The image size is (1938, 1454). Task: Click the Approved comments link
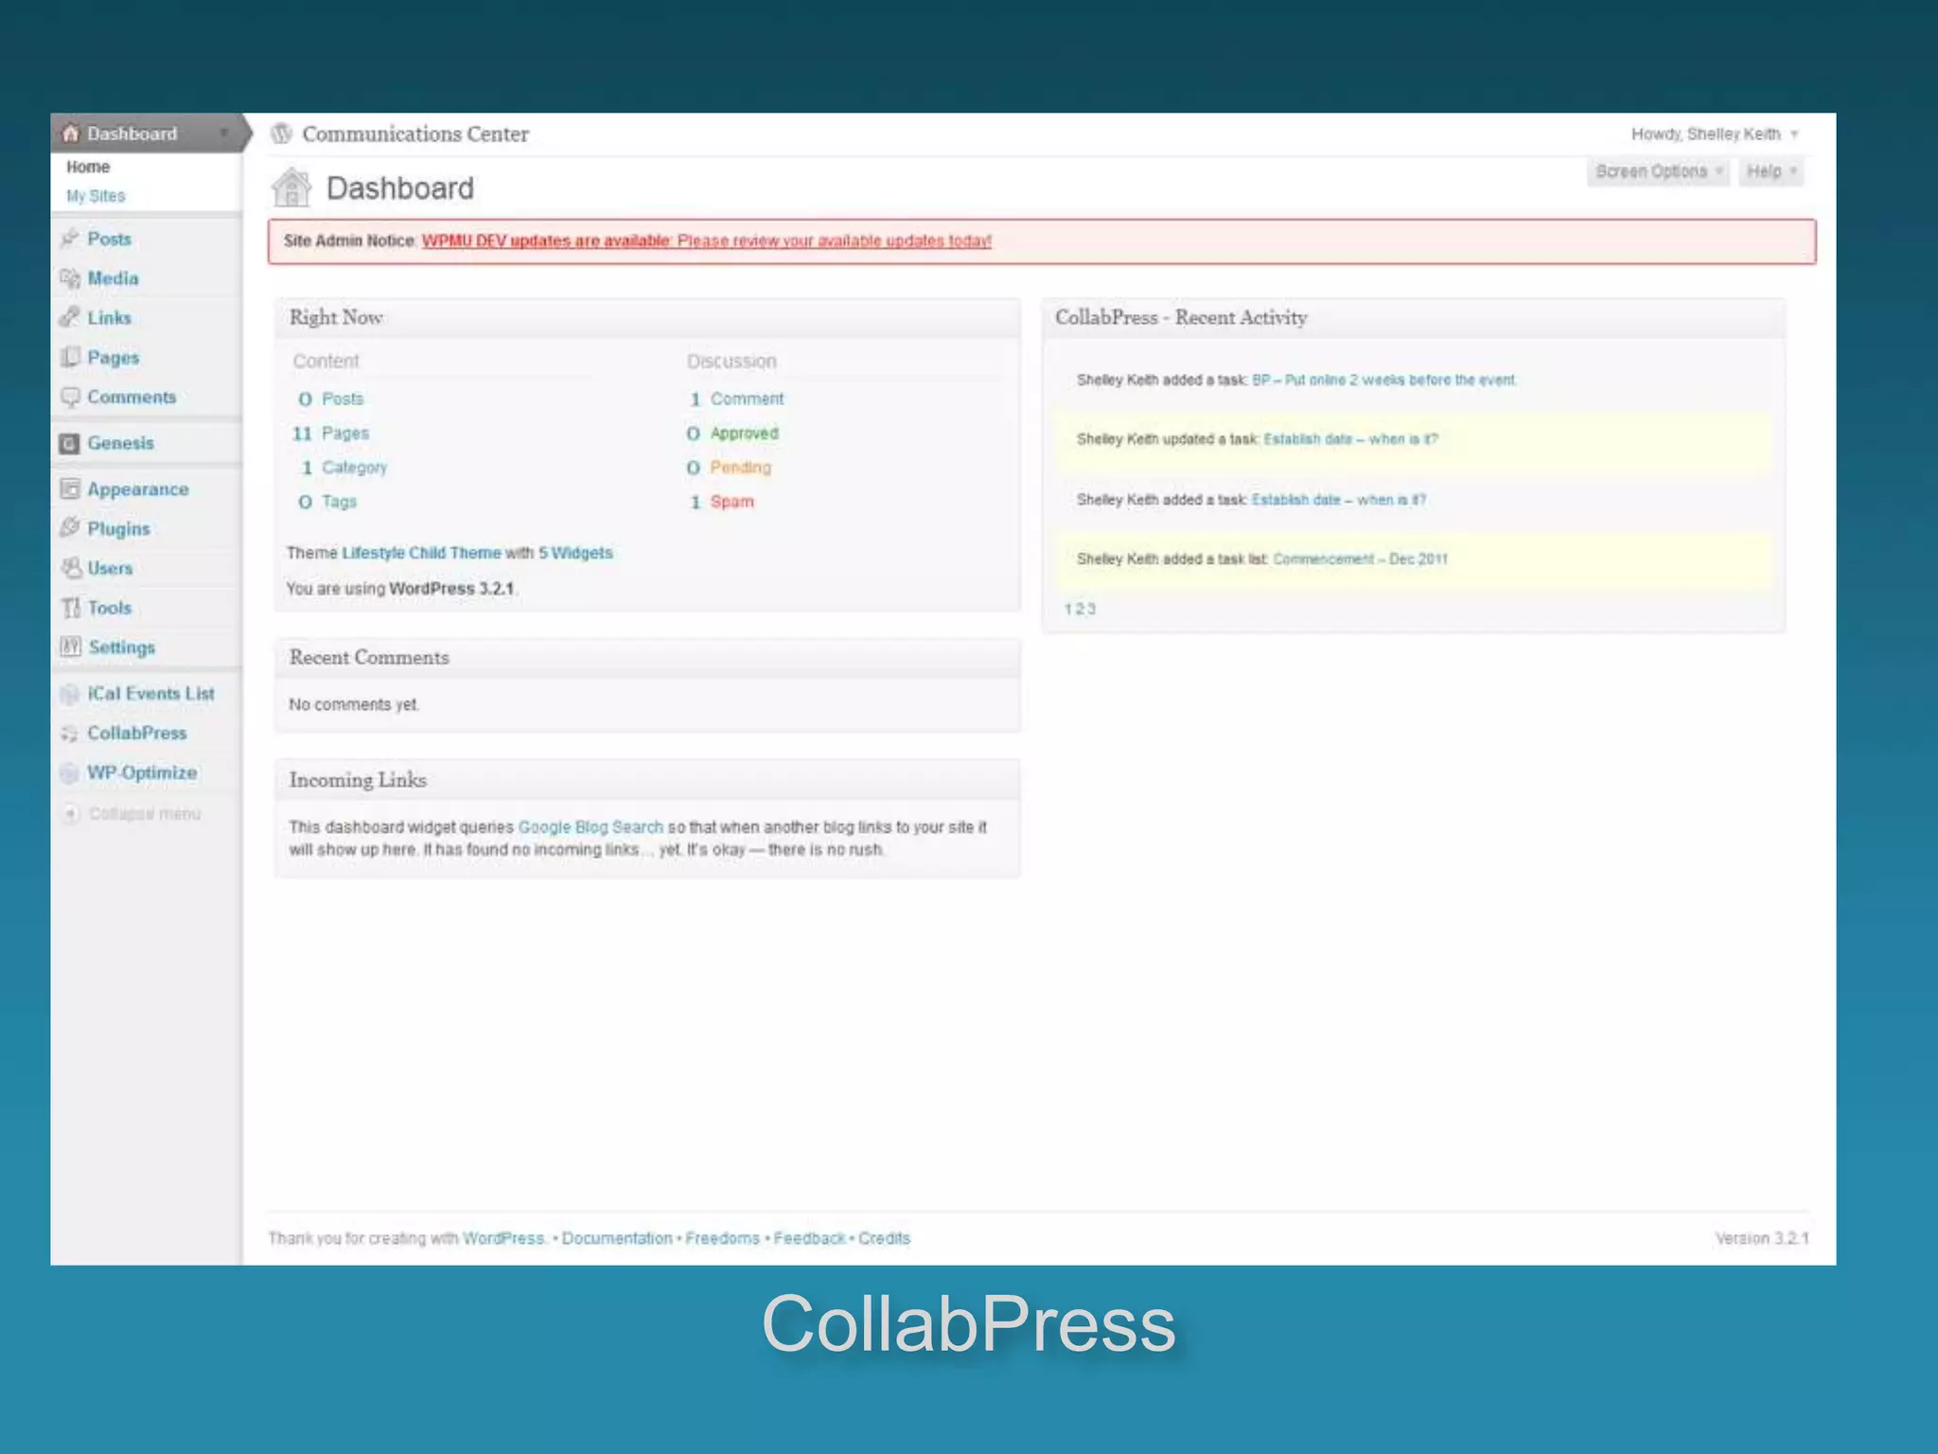click(x=744, y=433)
